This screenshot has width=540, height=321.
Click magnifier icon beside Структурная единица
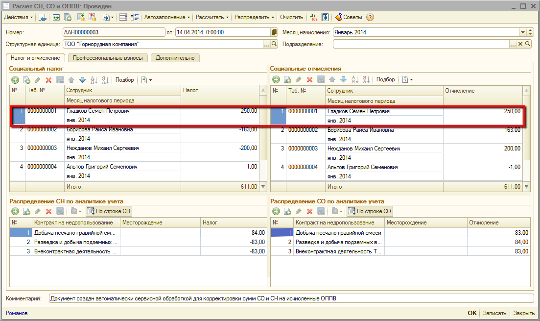pyautogui.click(x=274, y=44)
